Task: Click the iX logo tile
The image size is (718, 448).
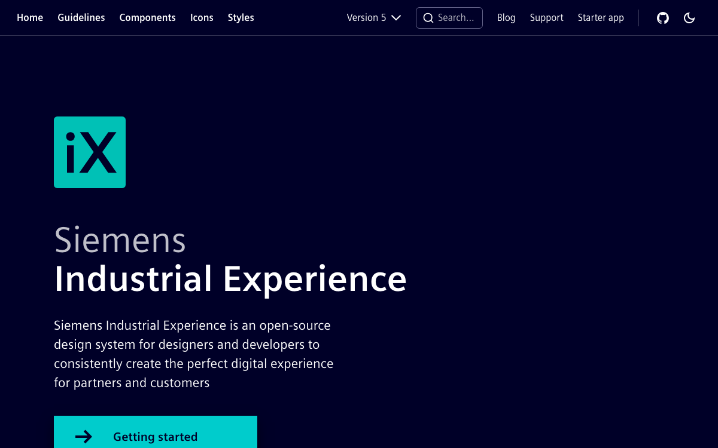Action: pyautogui.click(x=90, y=152)
